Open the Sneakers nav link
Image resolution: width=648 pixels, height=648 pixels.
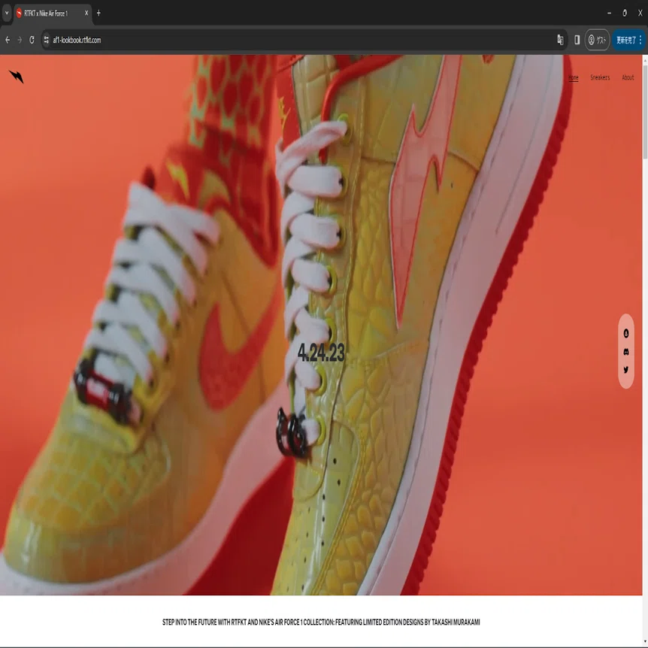600,77
